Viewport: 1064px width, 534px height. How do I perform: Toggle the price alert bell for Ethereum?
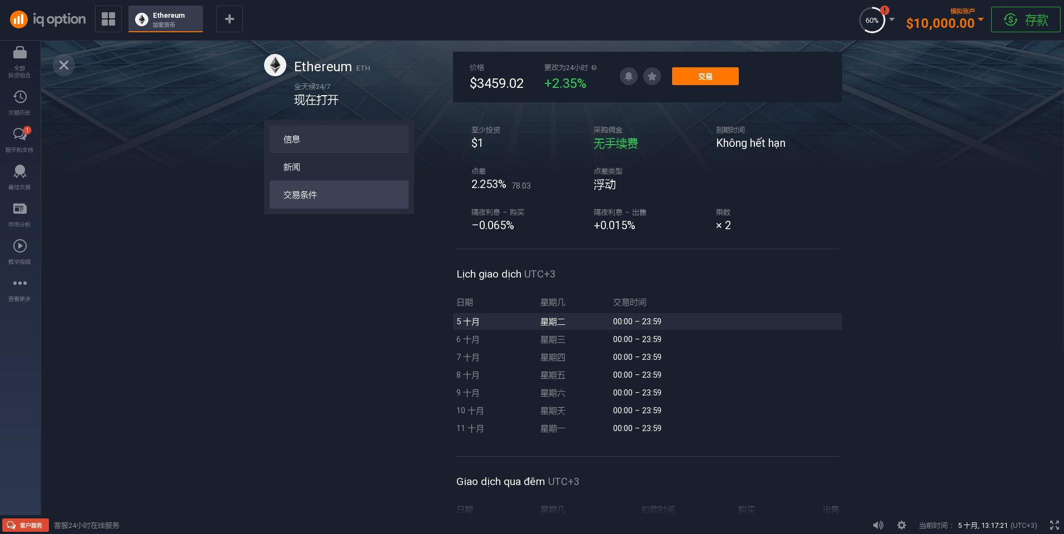(x=629, y=76)
